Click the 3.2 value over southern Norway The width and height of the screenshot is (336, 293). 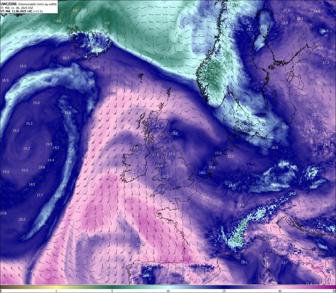click(x=214, y=71)
